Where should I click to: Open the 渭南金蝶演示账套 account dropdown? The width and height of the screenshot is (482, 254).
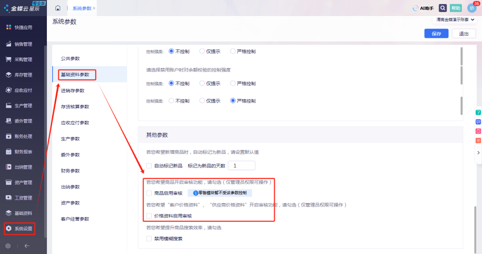point(455,20)
